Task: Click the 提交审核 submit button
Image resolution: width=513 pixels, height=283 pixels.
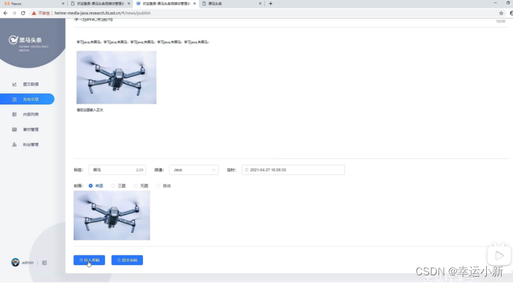Action: [x=127, y=260]
